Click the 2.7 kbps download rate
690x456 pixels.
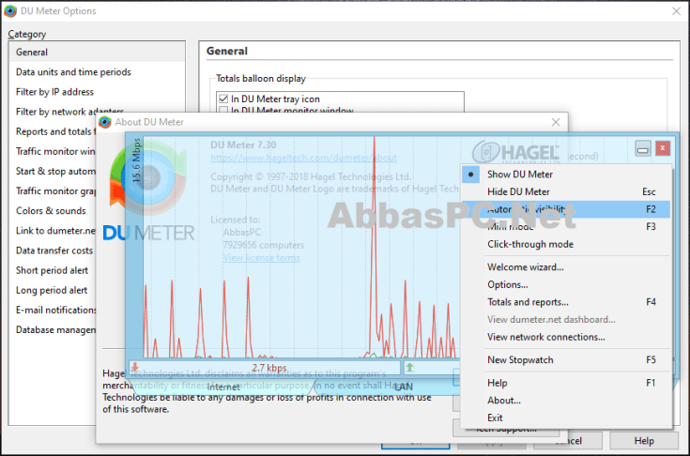tap(269, 368)
